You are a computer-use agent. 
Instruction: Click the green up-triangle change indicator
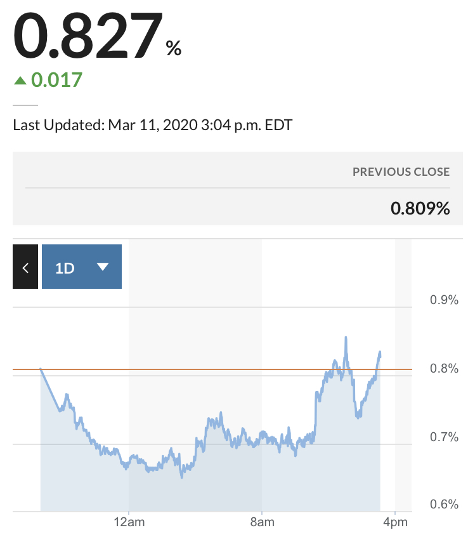point(20,80)
